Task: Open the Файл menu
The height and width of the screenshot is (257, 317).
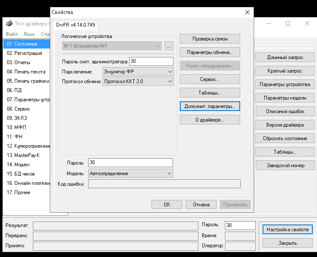Action: click(x=12, y=34)
